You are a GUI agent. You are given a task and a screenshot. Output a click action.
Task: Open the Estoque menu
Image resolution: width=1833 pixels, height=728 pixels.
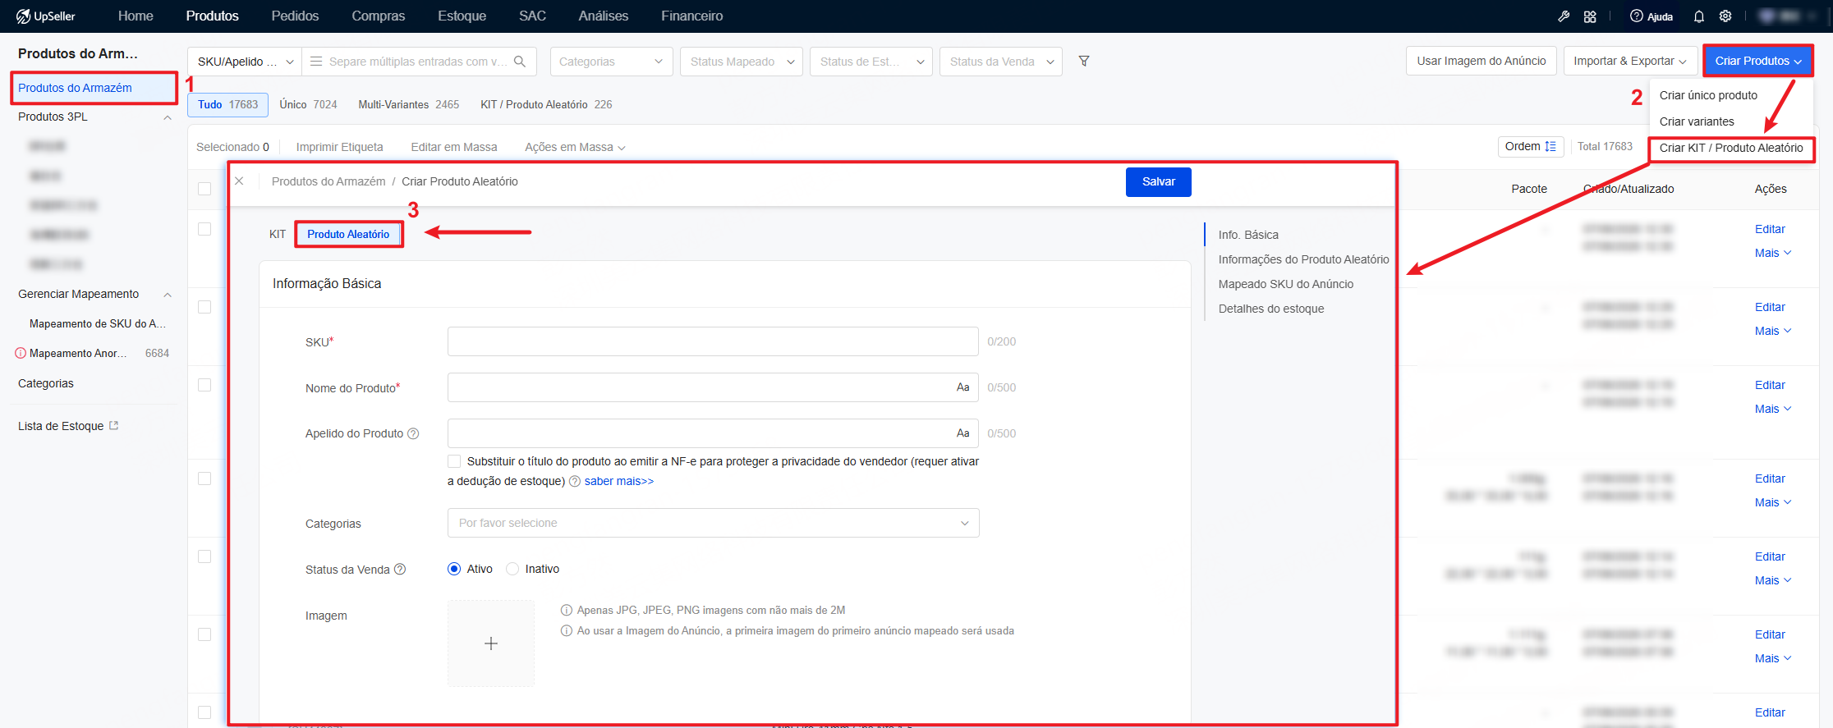(x=462, y=16)
